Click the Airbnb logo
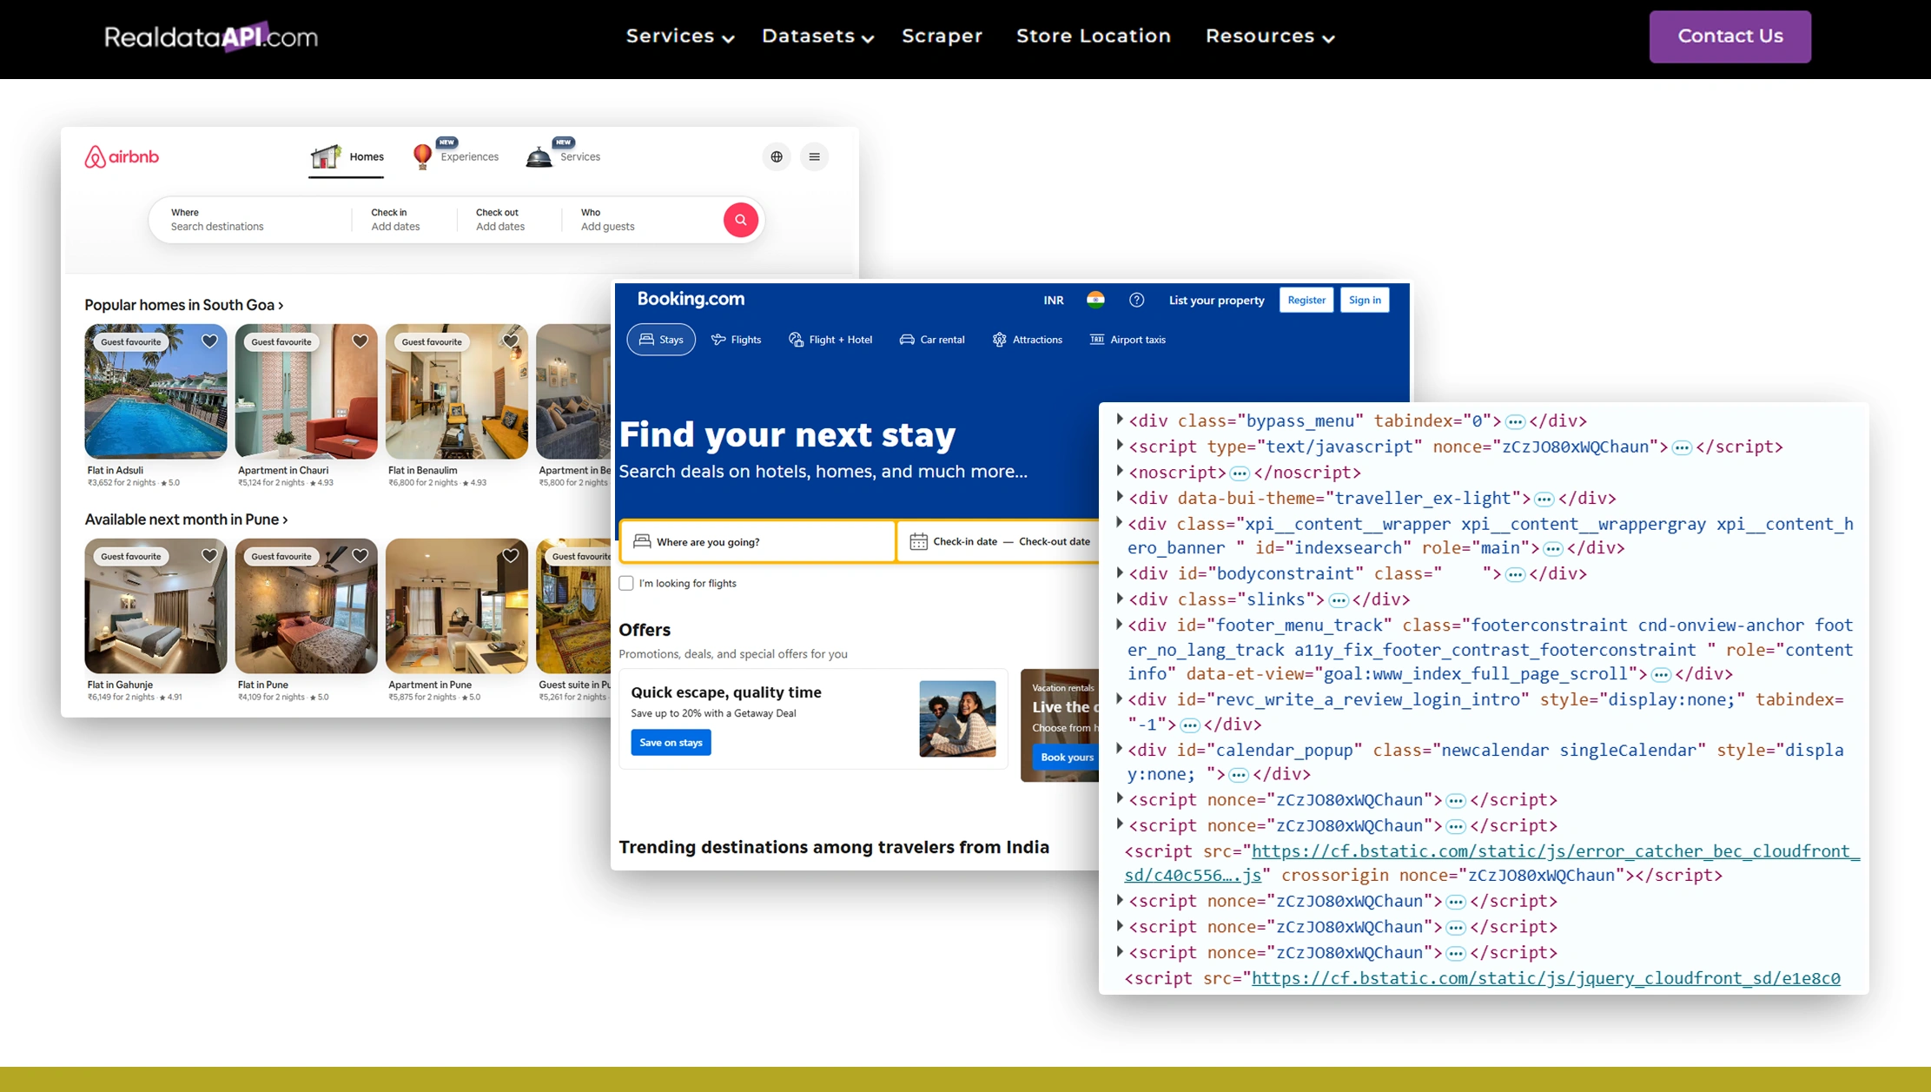1931x1092 pixels. [122, 157]
